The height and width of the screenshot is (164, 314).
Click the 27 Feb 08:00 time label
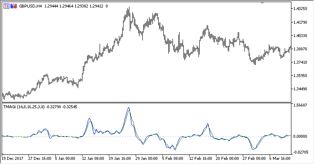[x=254, y=159]
